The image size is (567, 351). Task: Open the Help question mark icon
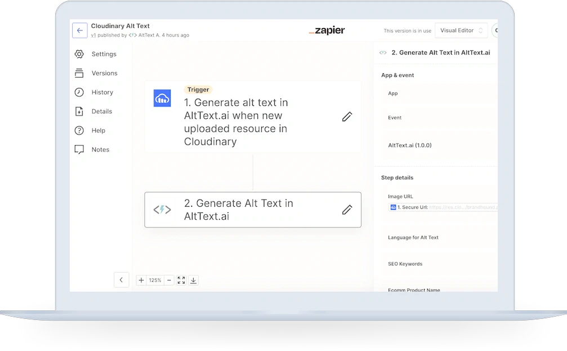tap(79, 131)
